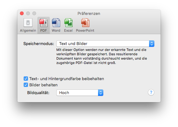Click the gray zoom window button
Viewport: 178px width, 127px height.
point(34,13)
